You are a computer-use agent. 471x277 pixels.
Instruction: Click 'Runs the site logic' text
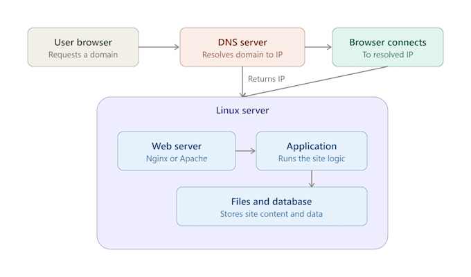(x=312, y=159)
